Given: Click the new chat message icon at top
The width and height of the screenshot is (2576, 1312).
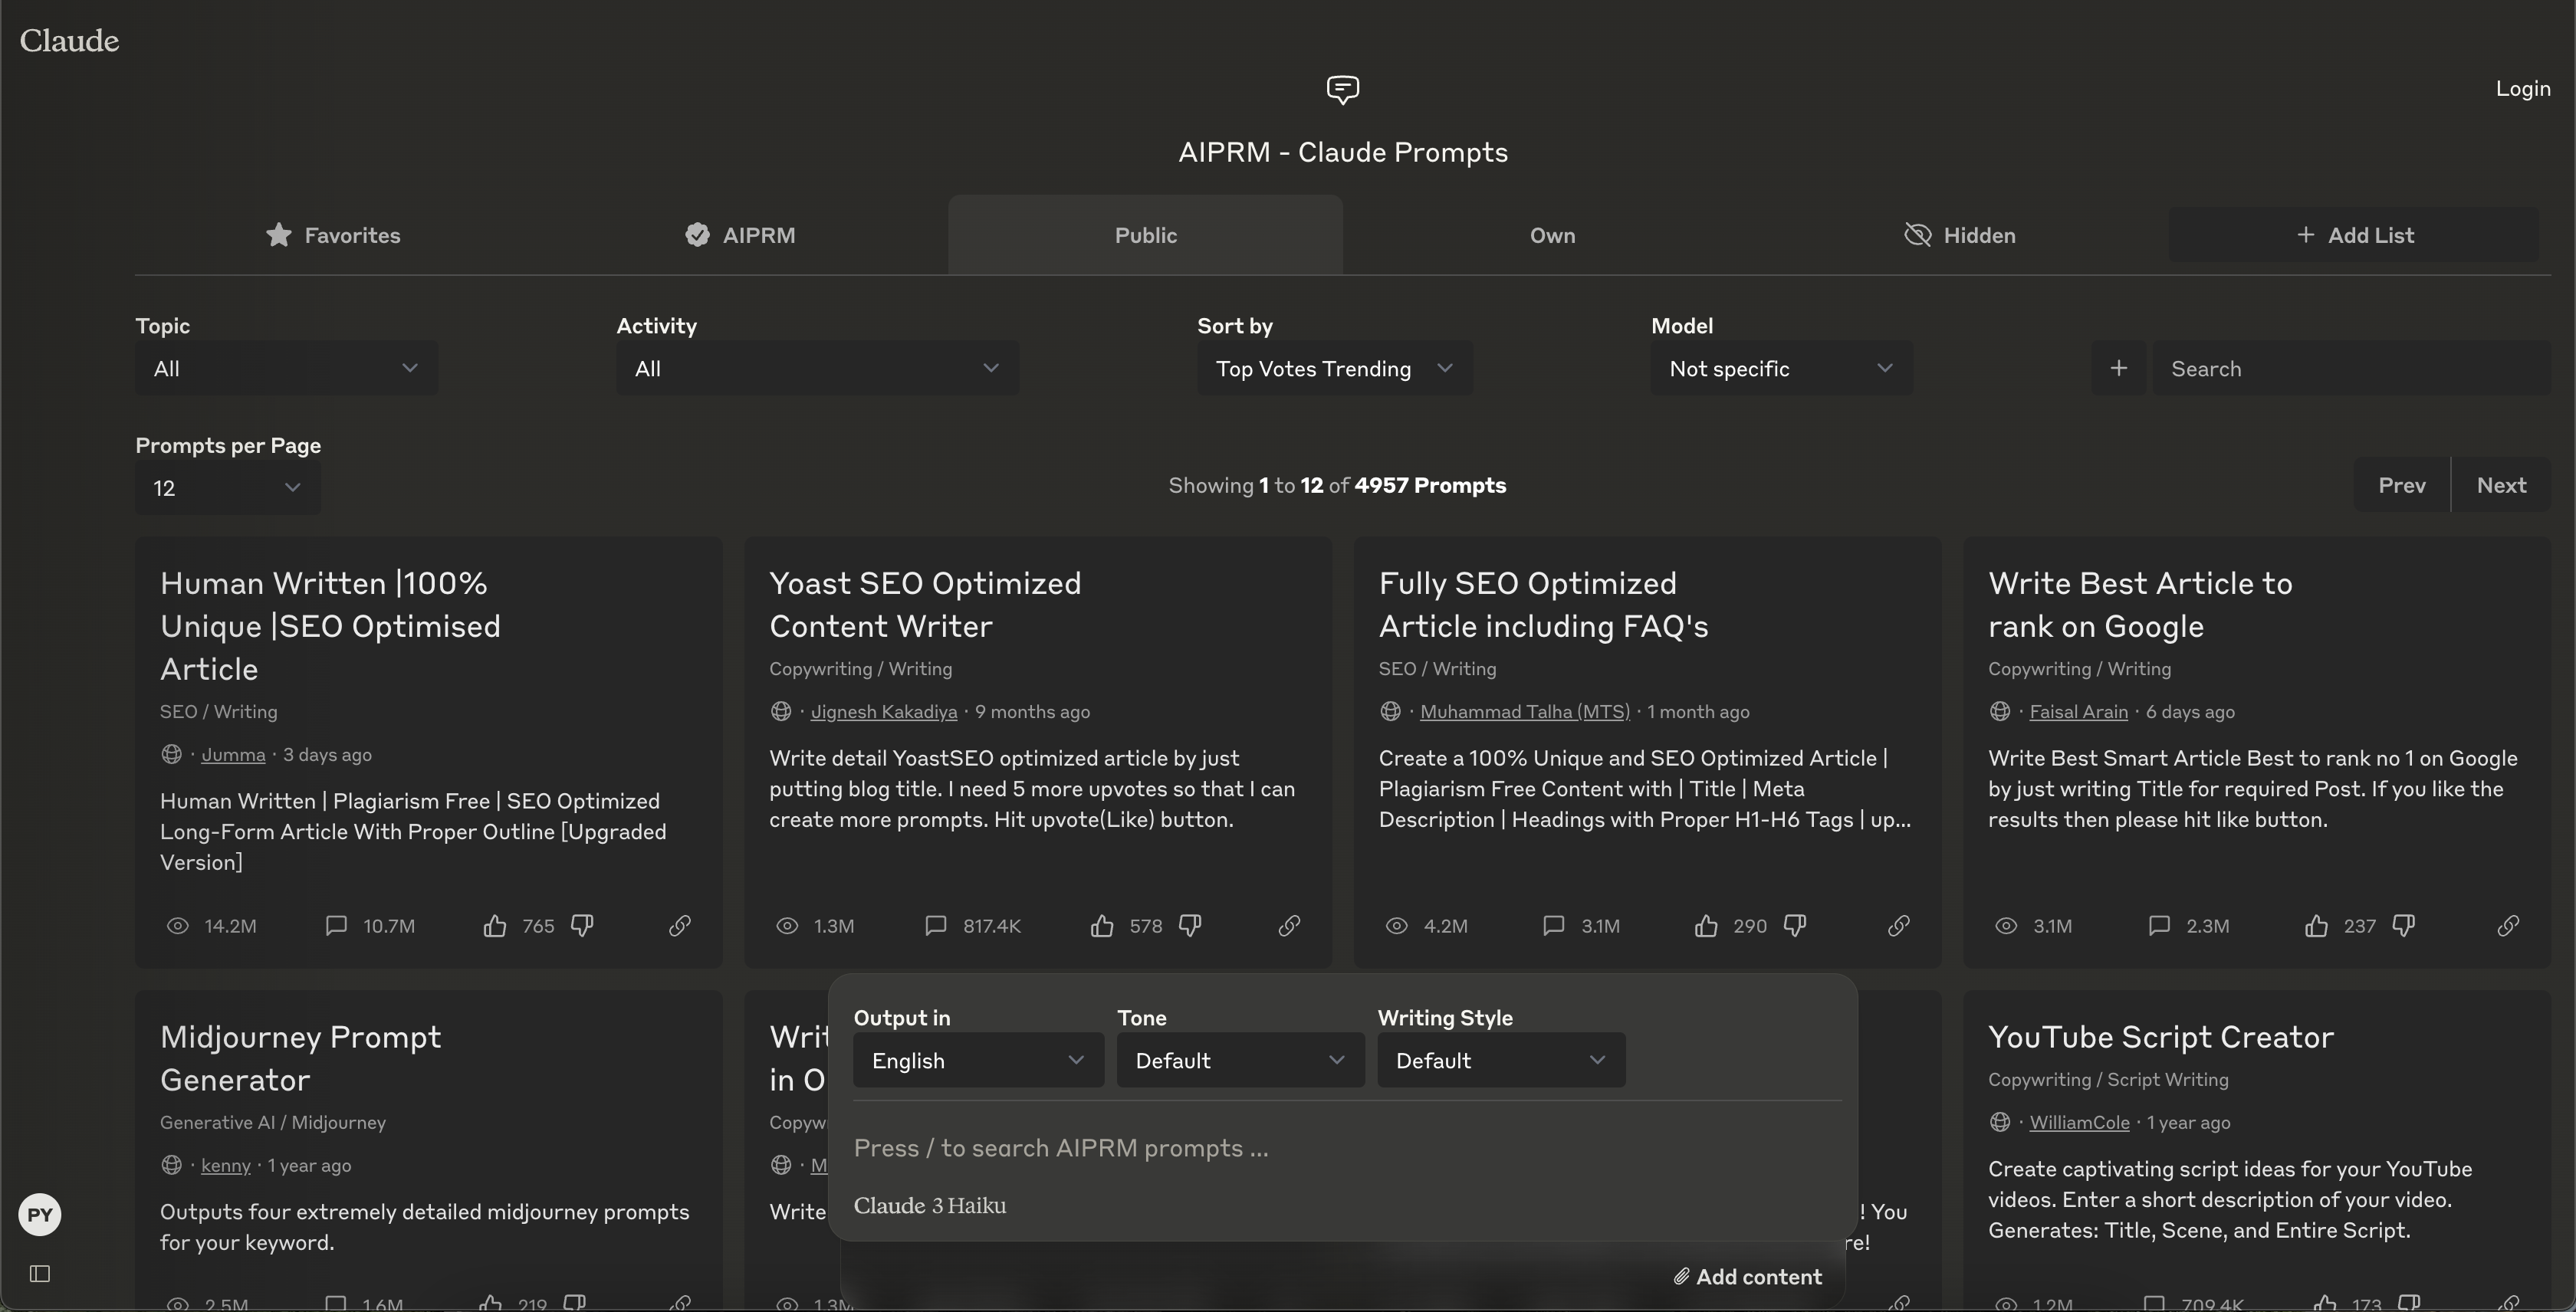Looking at the screenshot, I should 1341,89.
